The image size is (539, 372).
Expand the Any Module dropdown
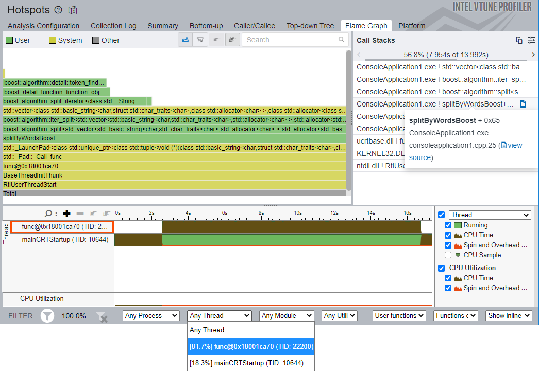tap(287, 316)
